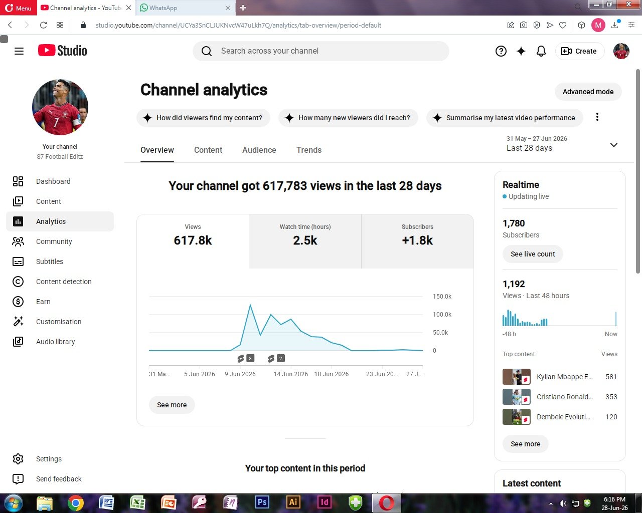Open Photoshop from the taskbar

tap(262, 502)
